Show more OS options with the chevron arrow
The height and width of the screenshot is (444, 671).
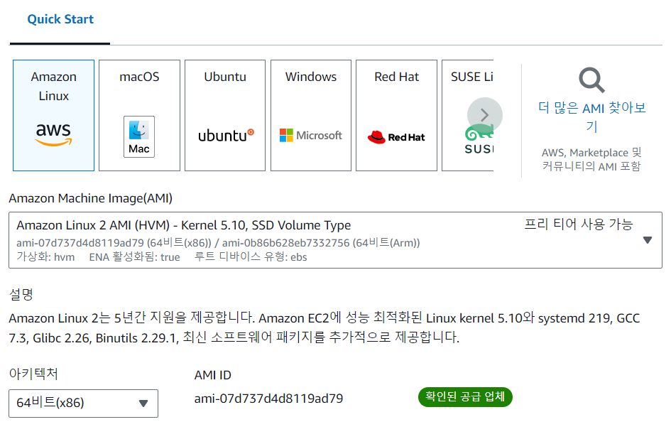tap(484, 115)
